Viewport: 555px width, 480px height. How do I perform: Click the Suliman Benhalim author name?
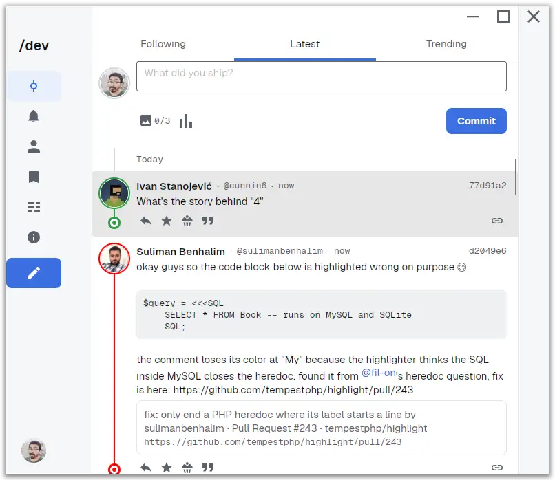coord(180,252)
